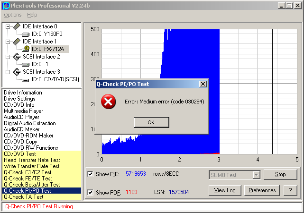Open the Preferences button

pos(262,190)
